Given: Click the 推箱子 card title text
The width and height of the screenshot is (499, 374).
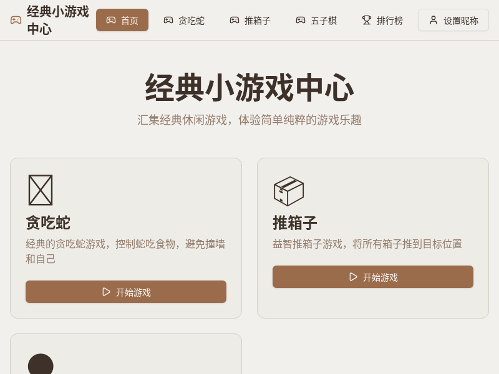Looking at the screenshot, I should 295,223.
